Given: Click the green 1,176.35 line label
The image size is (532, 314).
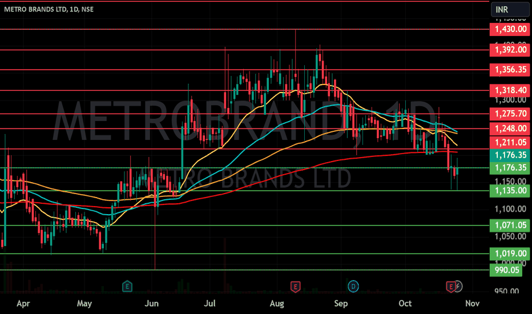Looking at the screenshot, I should [510, 168].
